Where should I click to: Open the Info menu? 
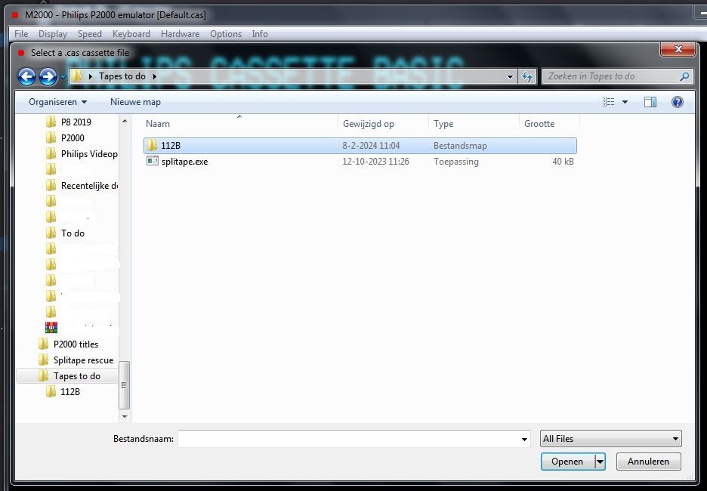point(260,34)
